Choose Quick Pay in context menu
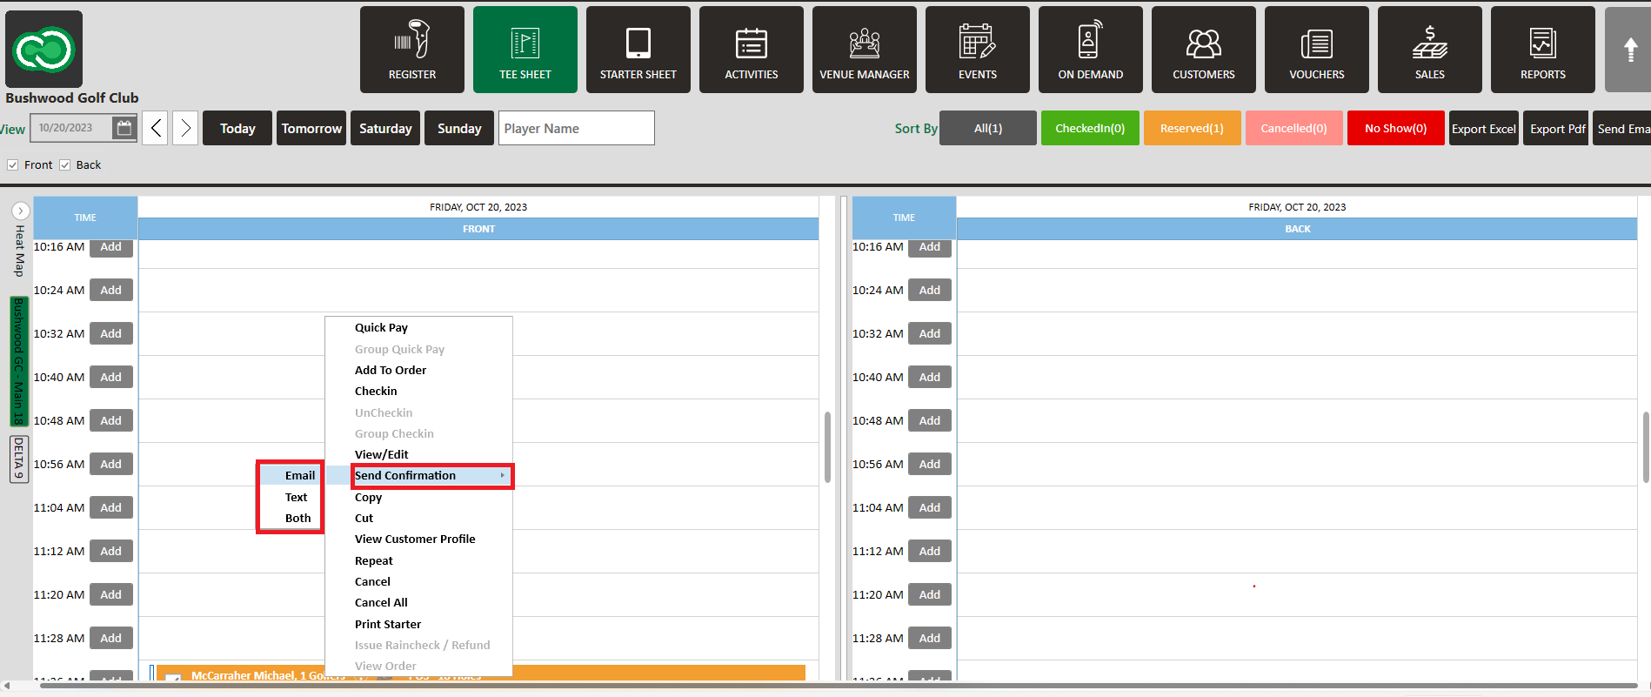 coord(381,328)
